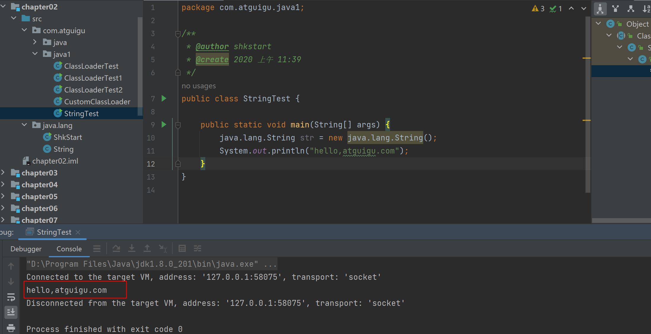Open ShkStart class file
The image size is (651, 334).
click(68, 137)
